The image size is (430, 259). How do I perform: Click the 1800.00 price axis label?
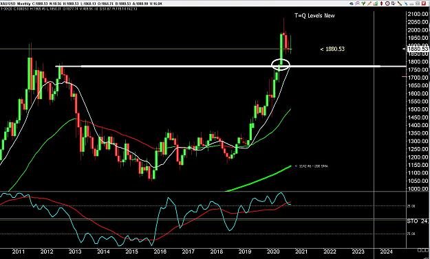(x=418, y=62)
